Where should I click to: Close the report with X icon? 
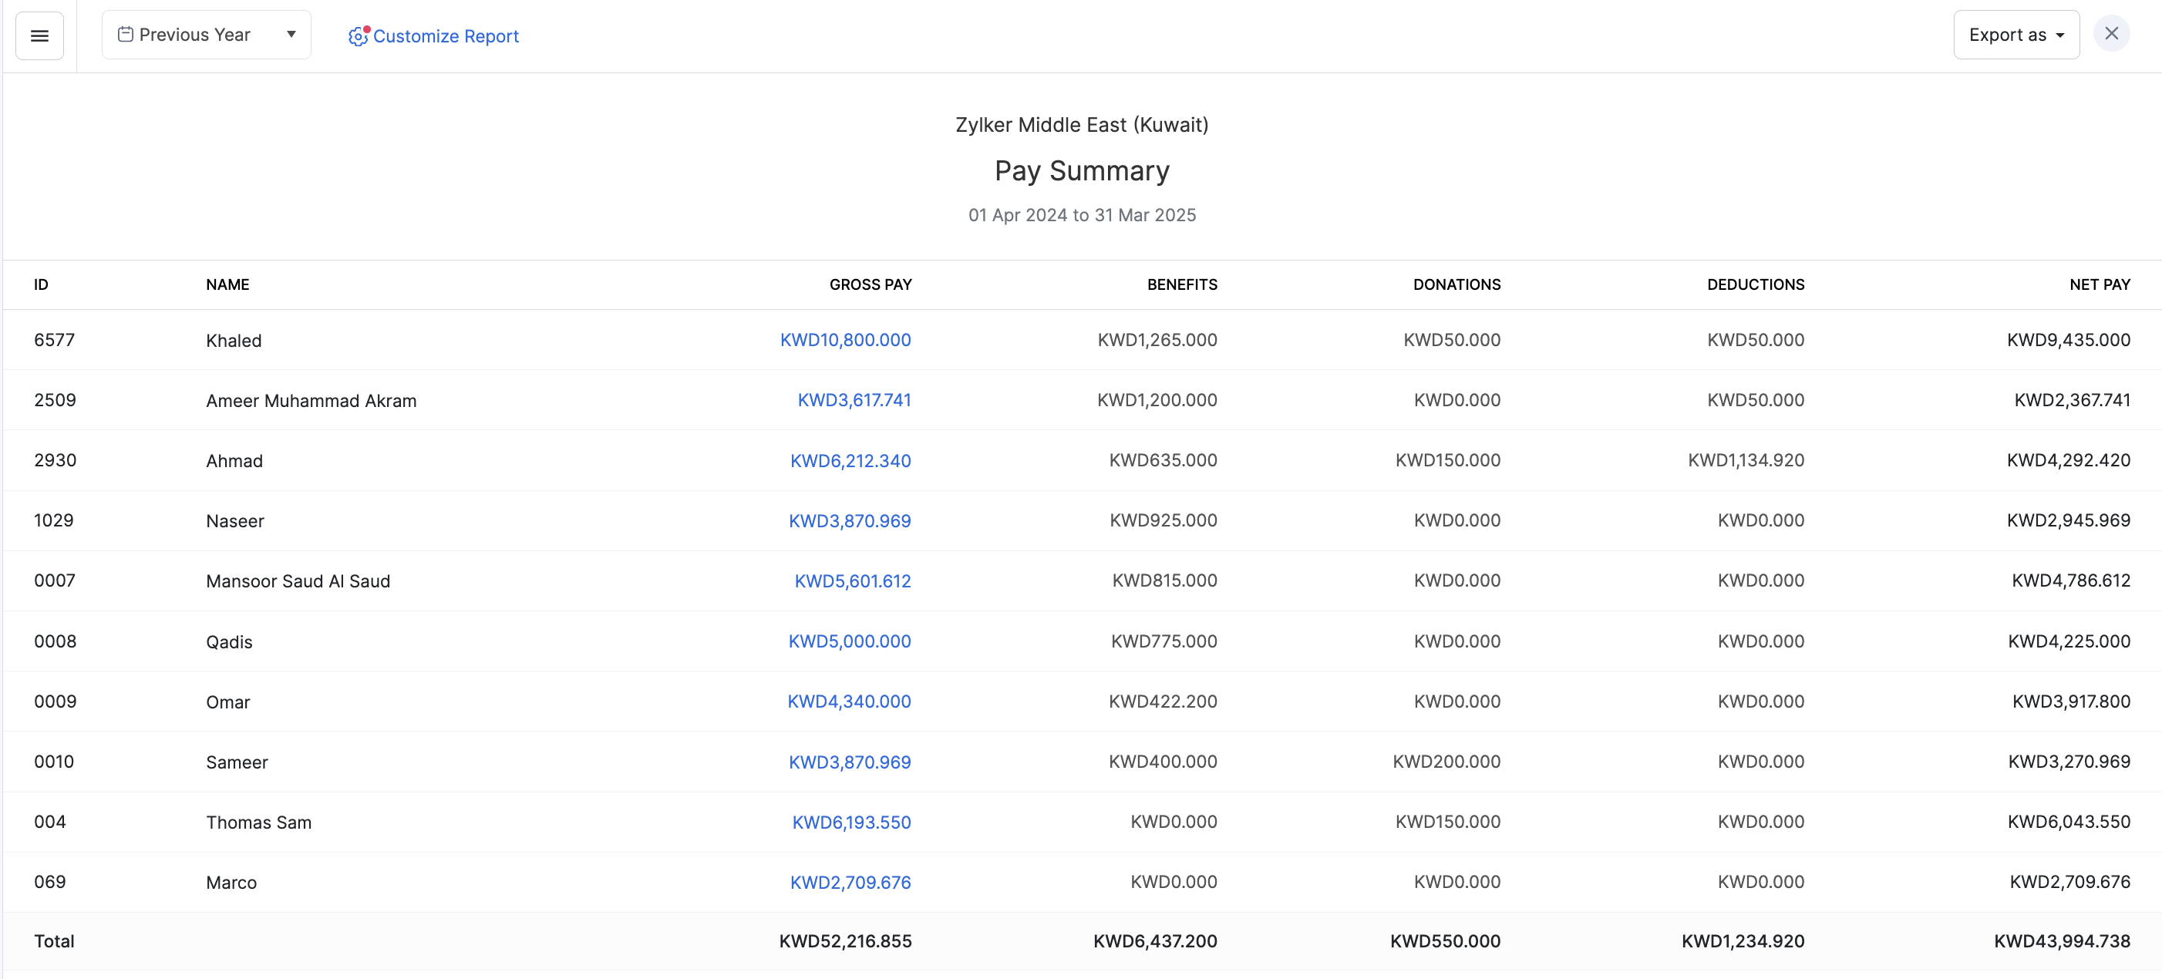[2111, 34]
